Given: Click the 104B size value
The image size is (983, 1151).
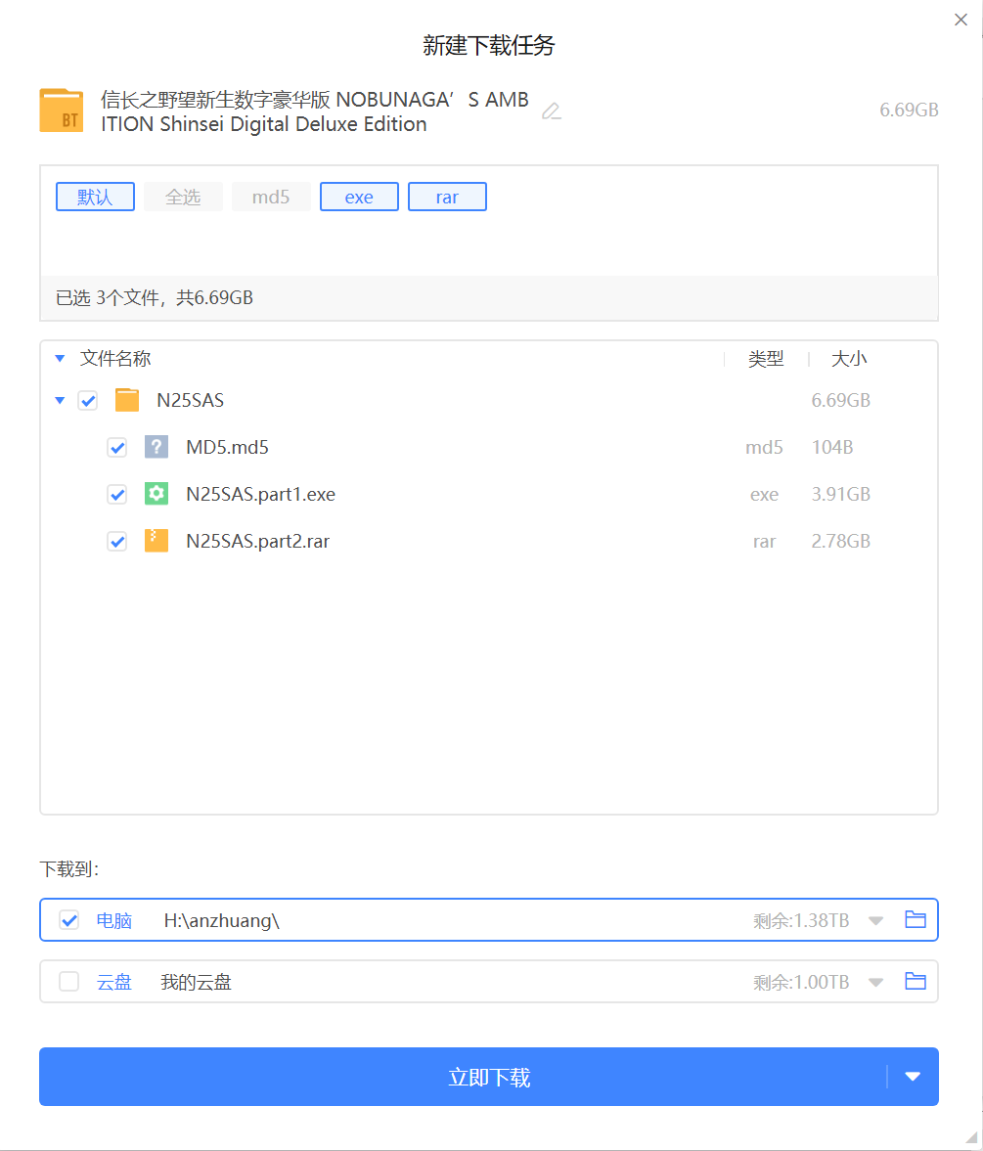Looking at the screenshot, I should point(832,447).
